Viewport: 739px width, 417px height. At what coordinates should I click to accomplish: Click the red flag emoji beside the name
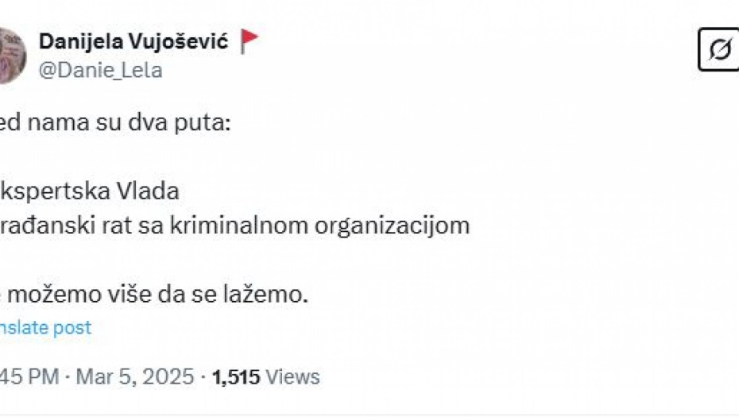(x=250, y=41)
